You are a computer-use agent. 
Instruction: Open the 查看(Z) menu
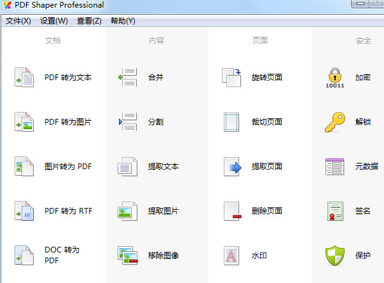coord(89,21)
